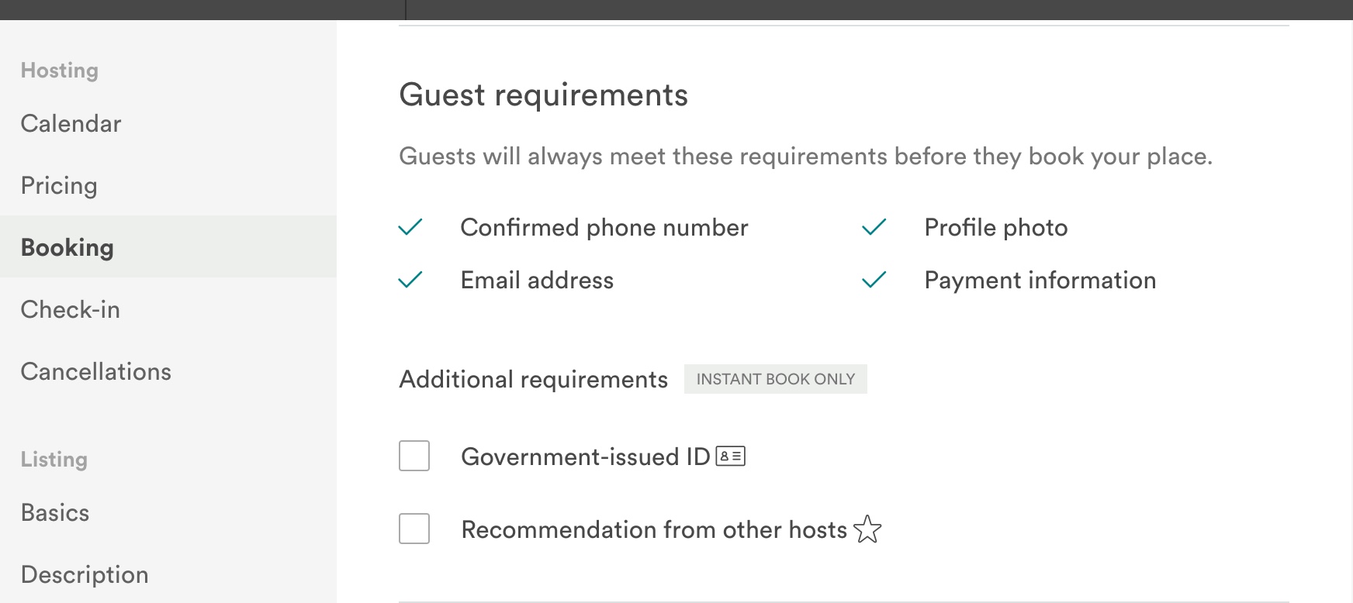
Task: Open the Calendar section in sidebar
Action: point(71,124)
